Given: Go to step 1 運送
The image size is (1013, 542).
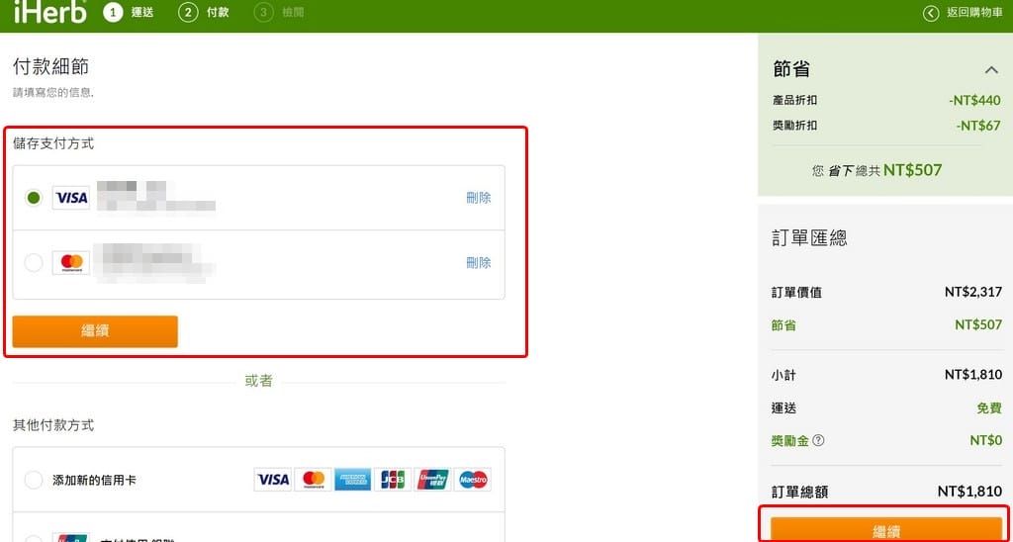Looking at the screenshot, I should [129, 12].
